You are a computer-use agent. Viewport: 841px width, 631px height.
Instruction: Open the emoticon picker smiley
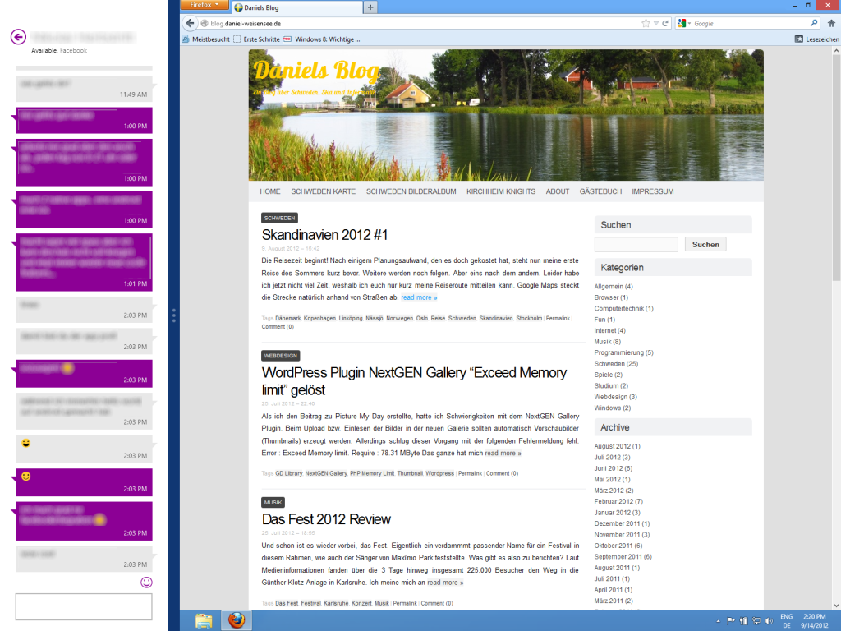[x=146, y=582]
